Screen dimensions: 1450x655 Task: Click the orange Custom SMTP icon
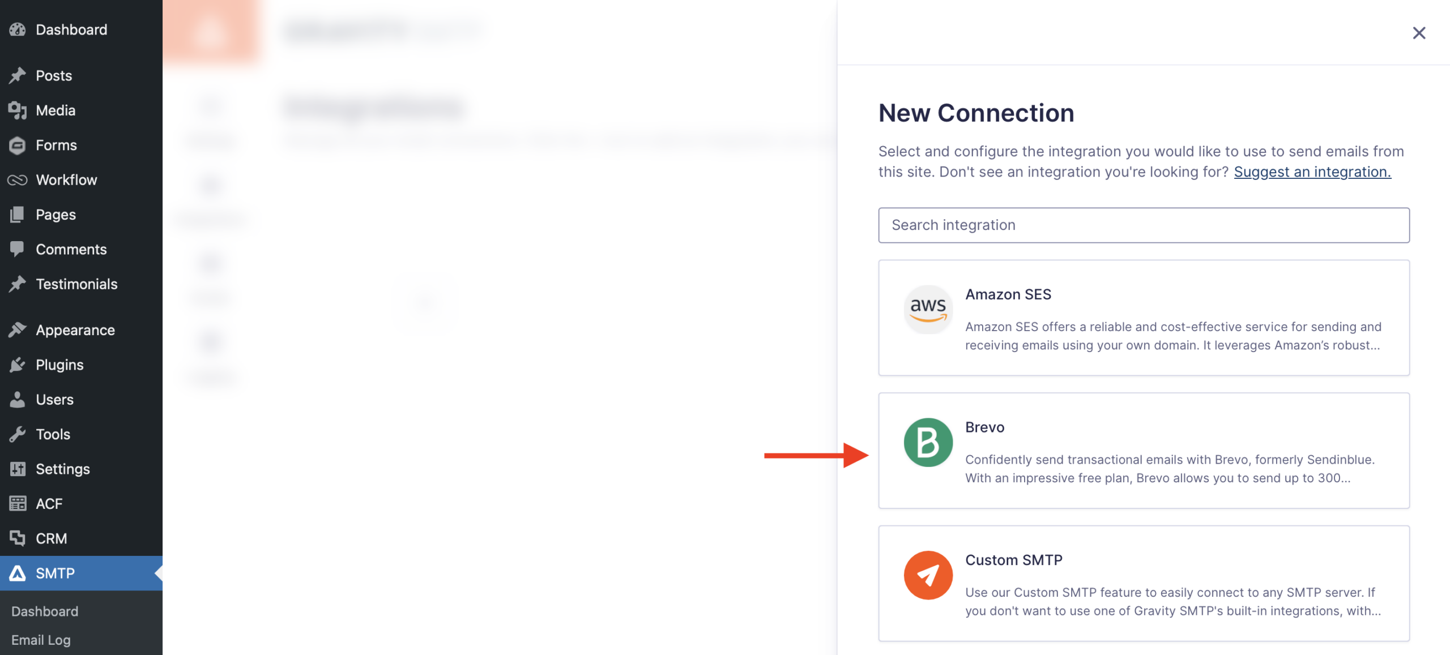click(x=928, y=575)
